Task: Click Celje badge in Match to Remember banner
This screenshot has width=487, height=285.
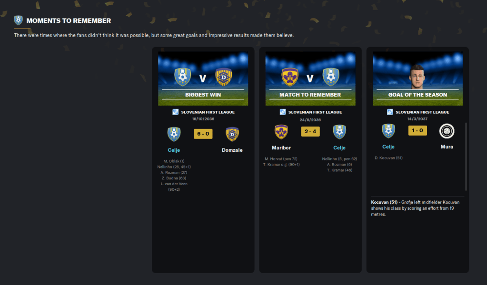Action: [331, 77]
